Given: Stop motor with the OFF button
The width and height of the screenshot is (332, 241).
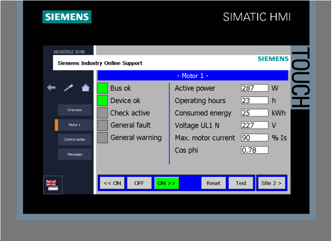Looking at the screenshot, I should (x=139, y=183).
